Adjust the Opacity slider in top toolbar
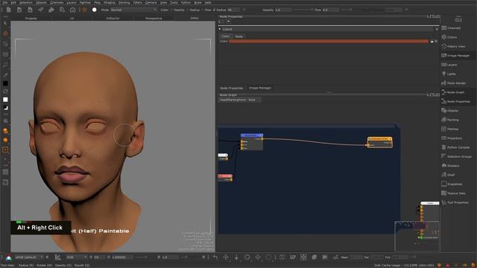 [x=303, y=10]
